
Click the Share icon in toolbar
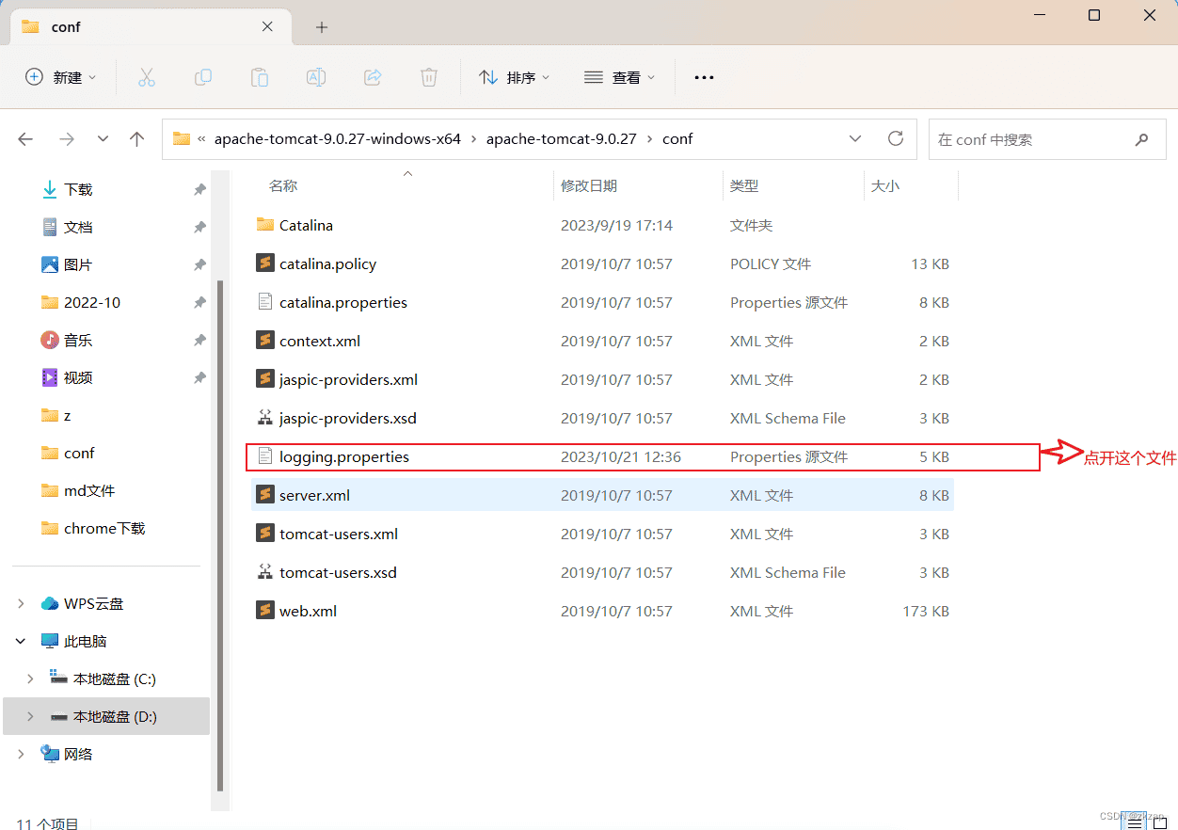pyautogui.click(x=373, y=77)
